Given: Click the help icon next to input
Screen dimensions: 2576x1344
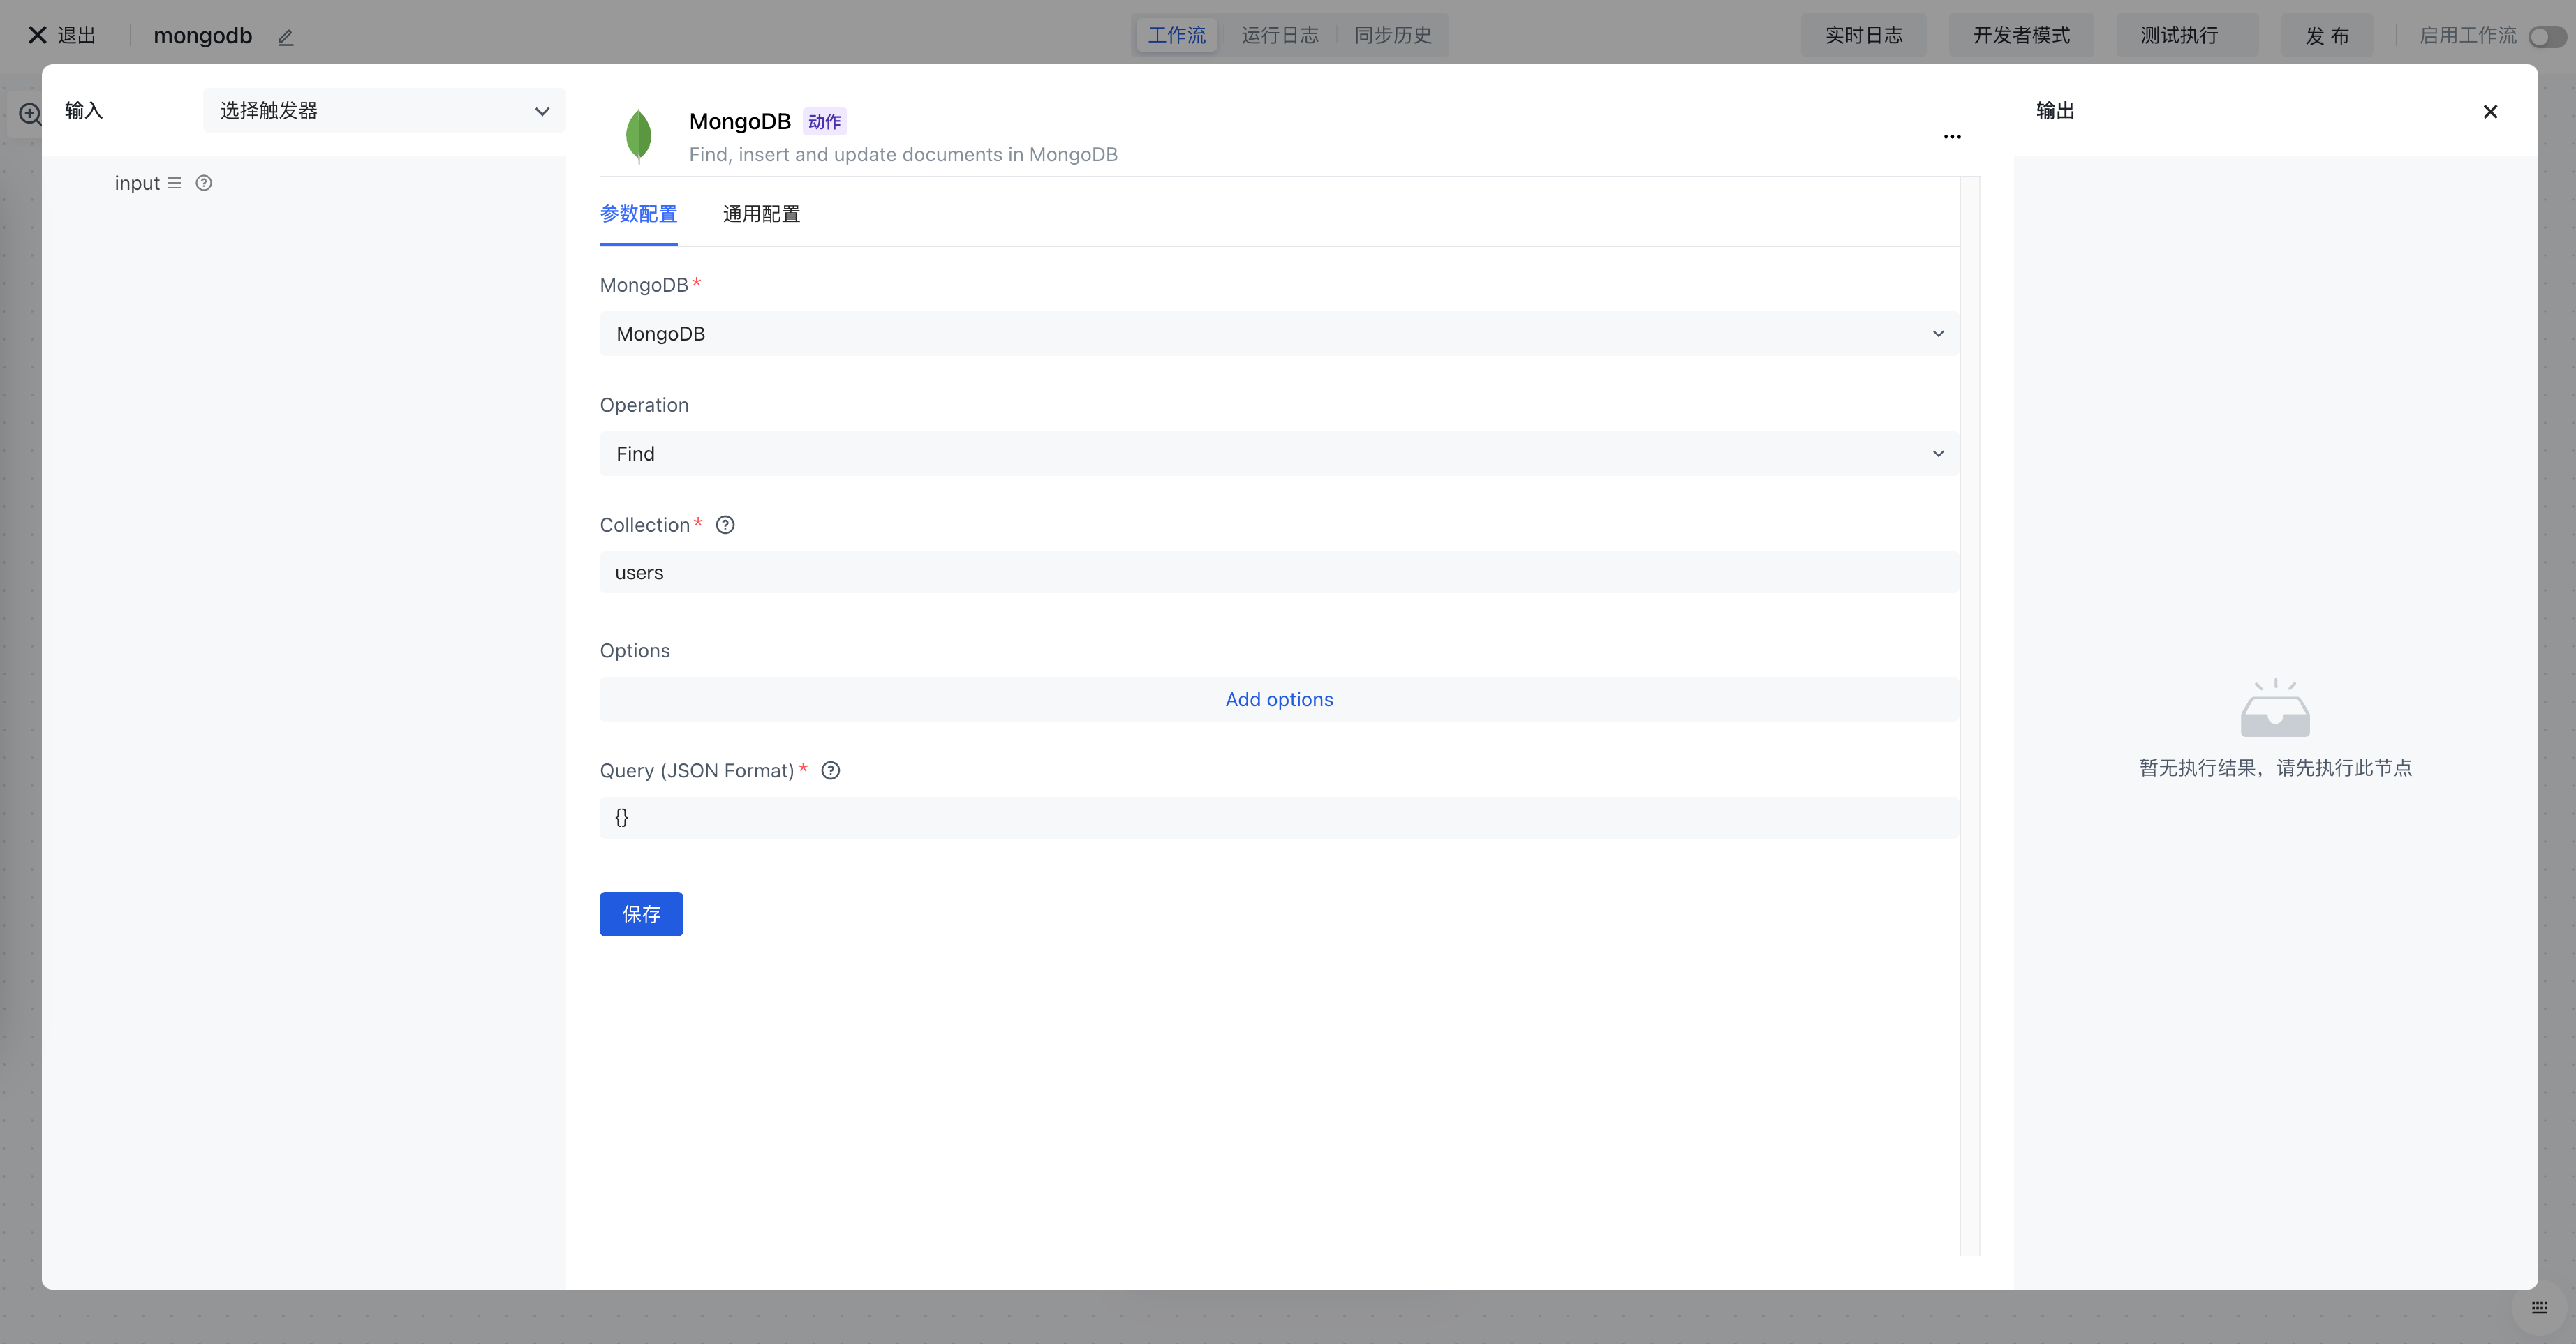Looking at the screenshot, I should tap(204, 183).
